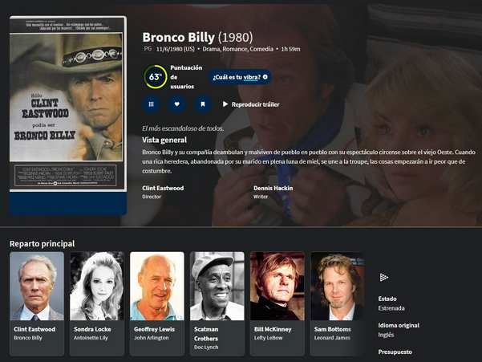Click Reproducir tráiler link

pos(255,104)
